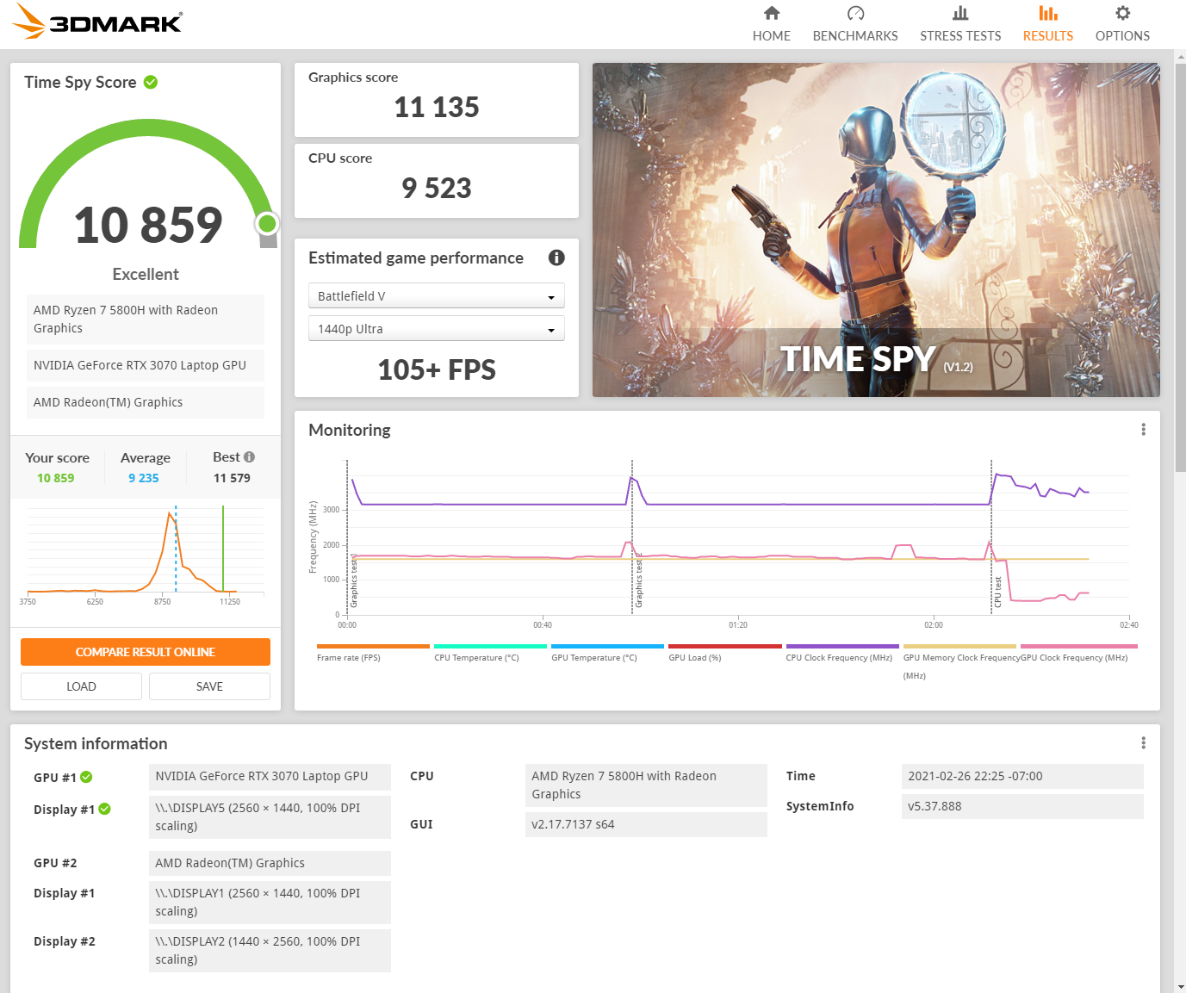Toggle GPU Load (%) legend swatch

(x=725, y=646)
